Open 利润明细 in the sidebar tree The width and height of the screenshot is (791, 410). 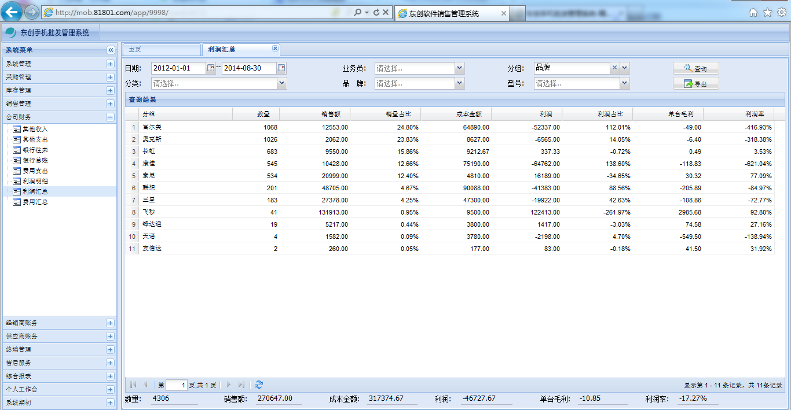35,181
